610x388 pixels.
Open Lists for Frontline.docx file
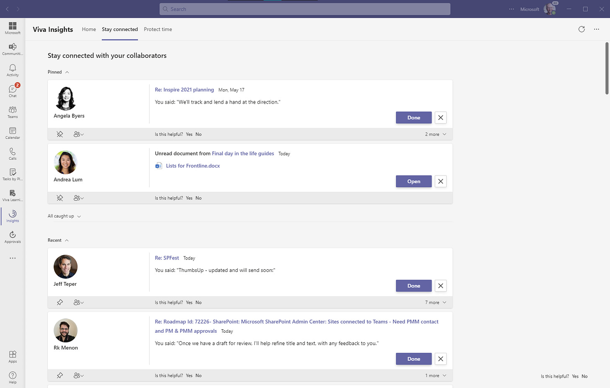click(193, 166)
